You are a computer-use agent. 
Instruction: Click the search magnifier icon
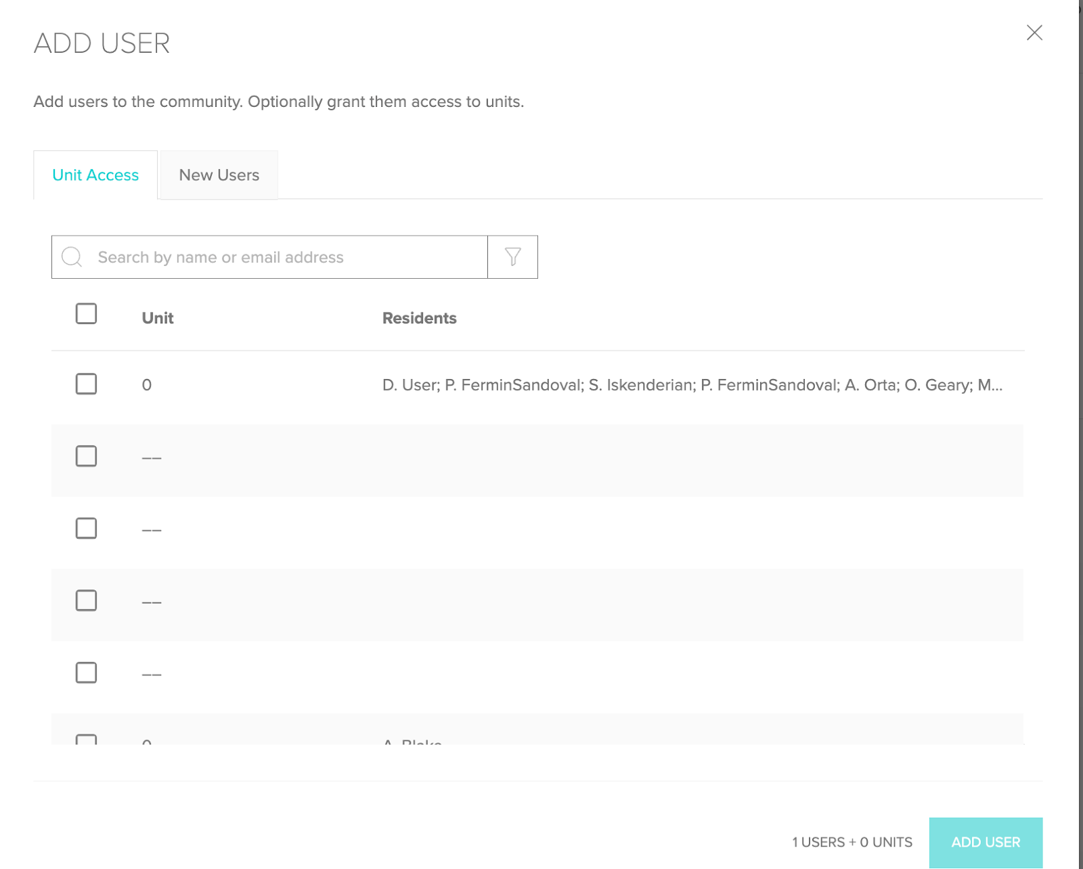(x=72, y=257)
